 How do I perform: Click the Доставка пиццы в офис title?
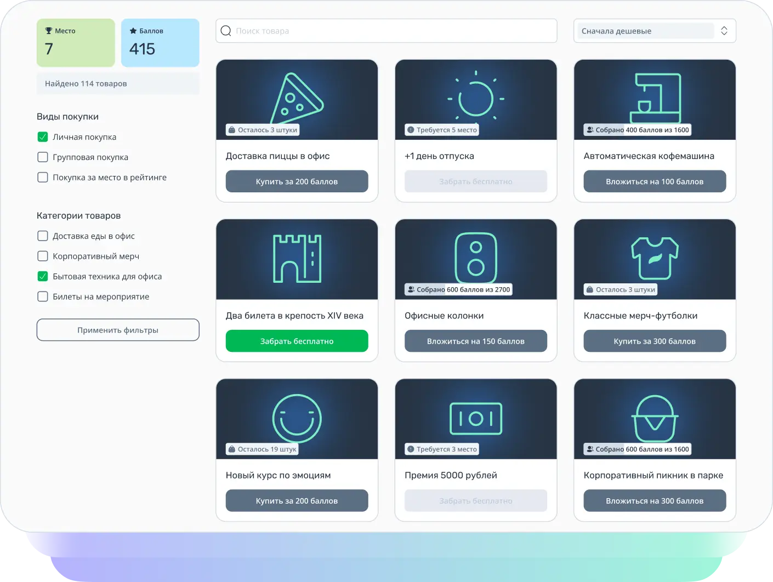coord(278,156)
